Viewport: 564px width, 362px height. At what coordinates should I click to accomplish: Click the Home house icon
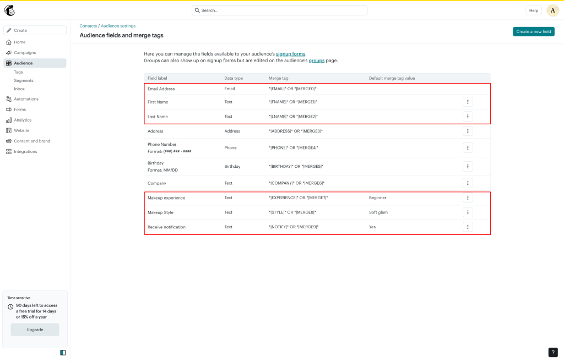9,42
